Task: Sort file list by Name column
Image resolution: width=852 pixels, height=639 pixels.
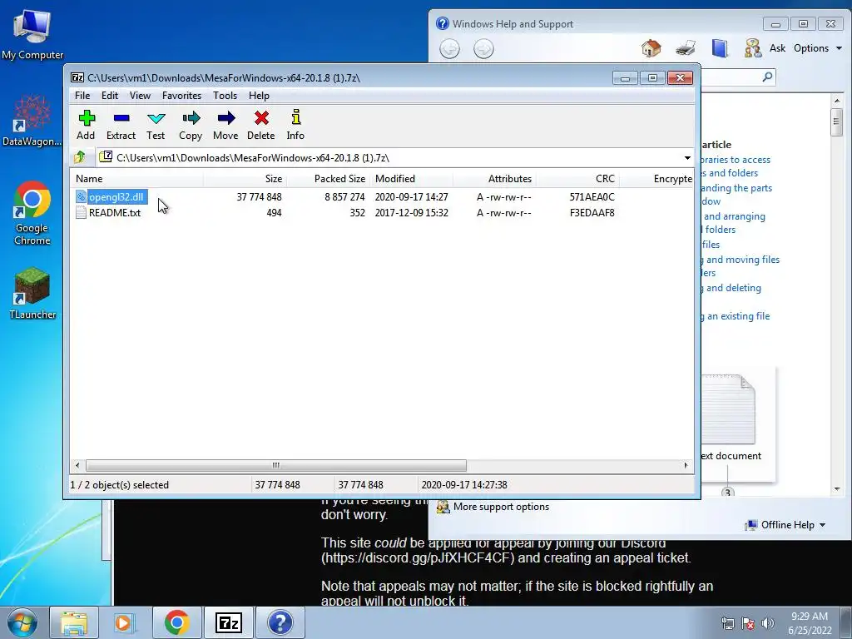Action: coord(136,179)
